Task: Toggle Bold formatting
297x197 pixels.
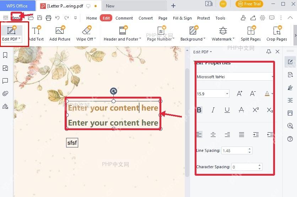Action: (199, 110)
